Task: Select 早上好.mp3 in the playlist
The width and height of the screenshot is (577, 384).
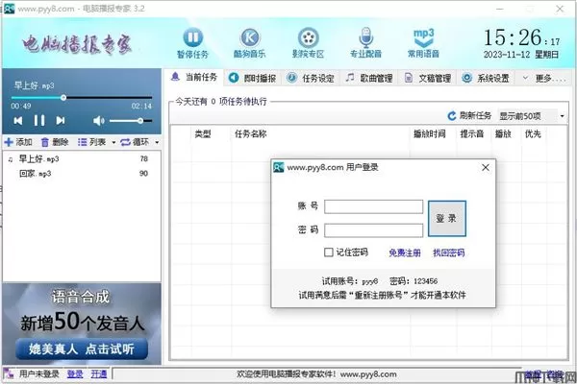Action: pos(82,159)
